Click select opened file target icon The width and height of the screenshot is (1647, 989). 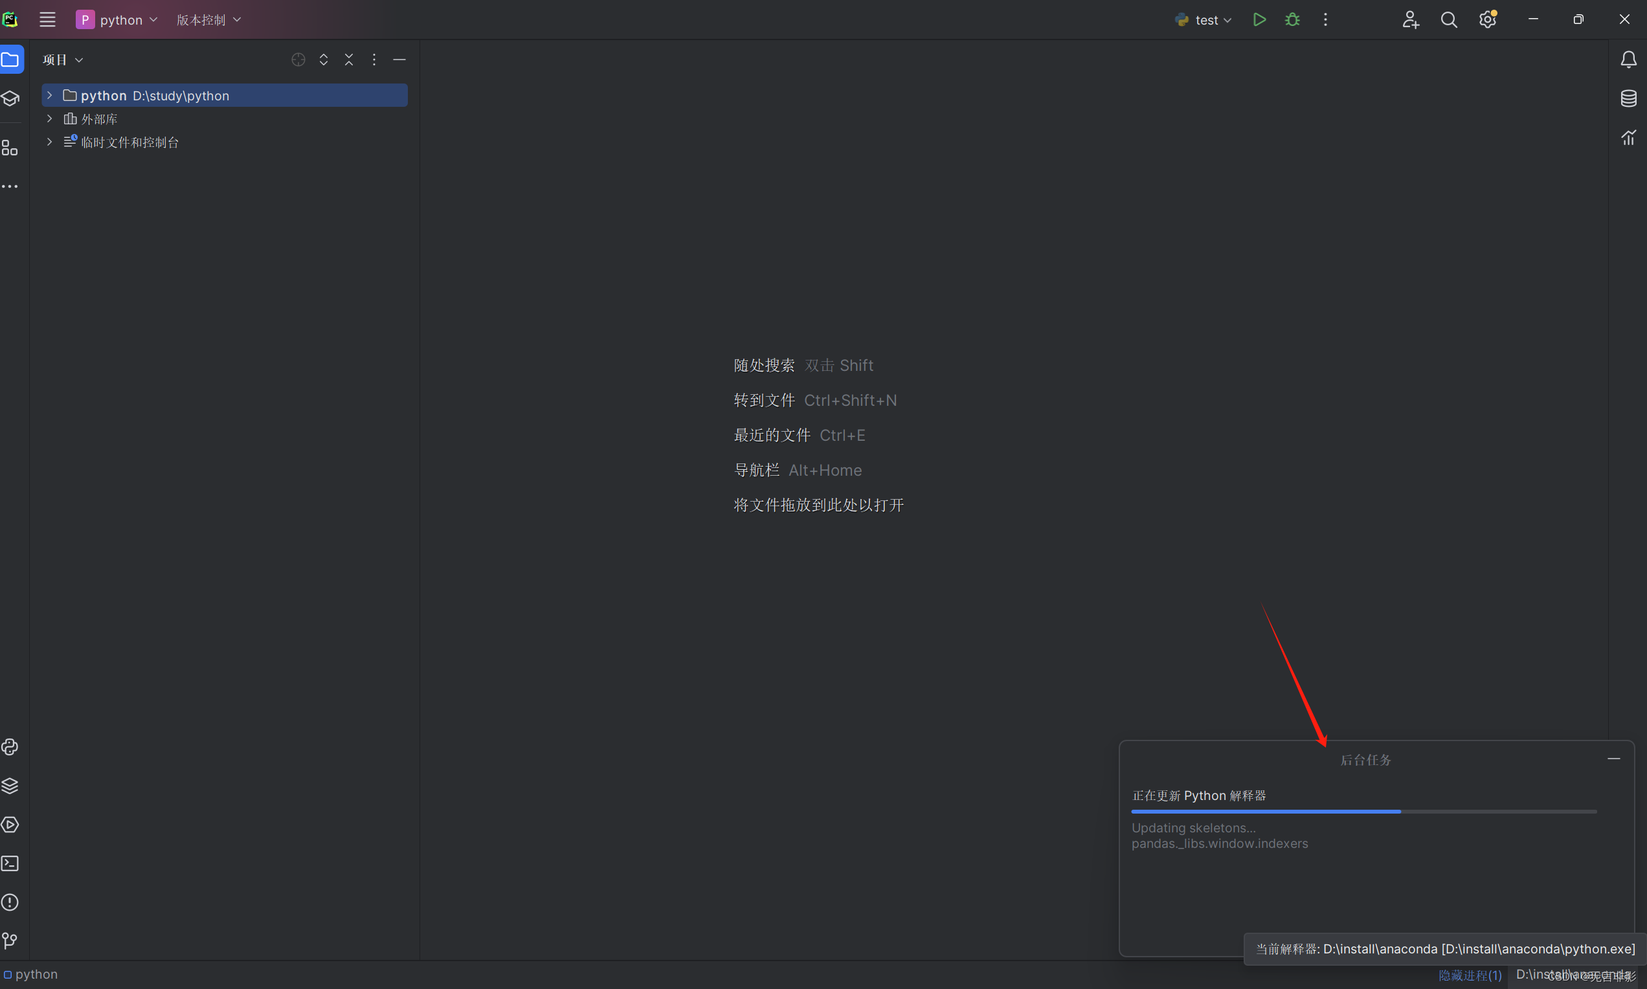[298, 60]
